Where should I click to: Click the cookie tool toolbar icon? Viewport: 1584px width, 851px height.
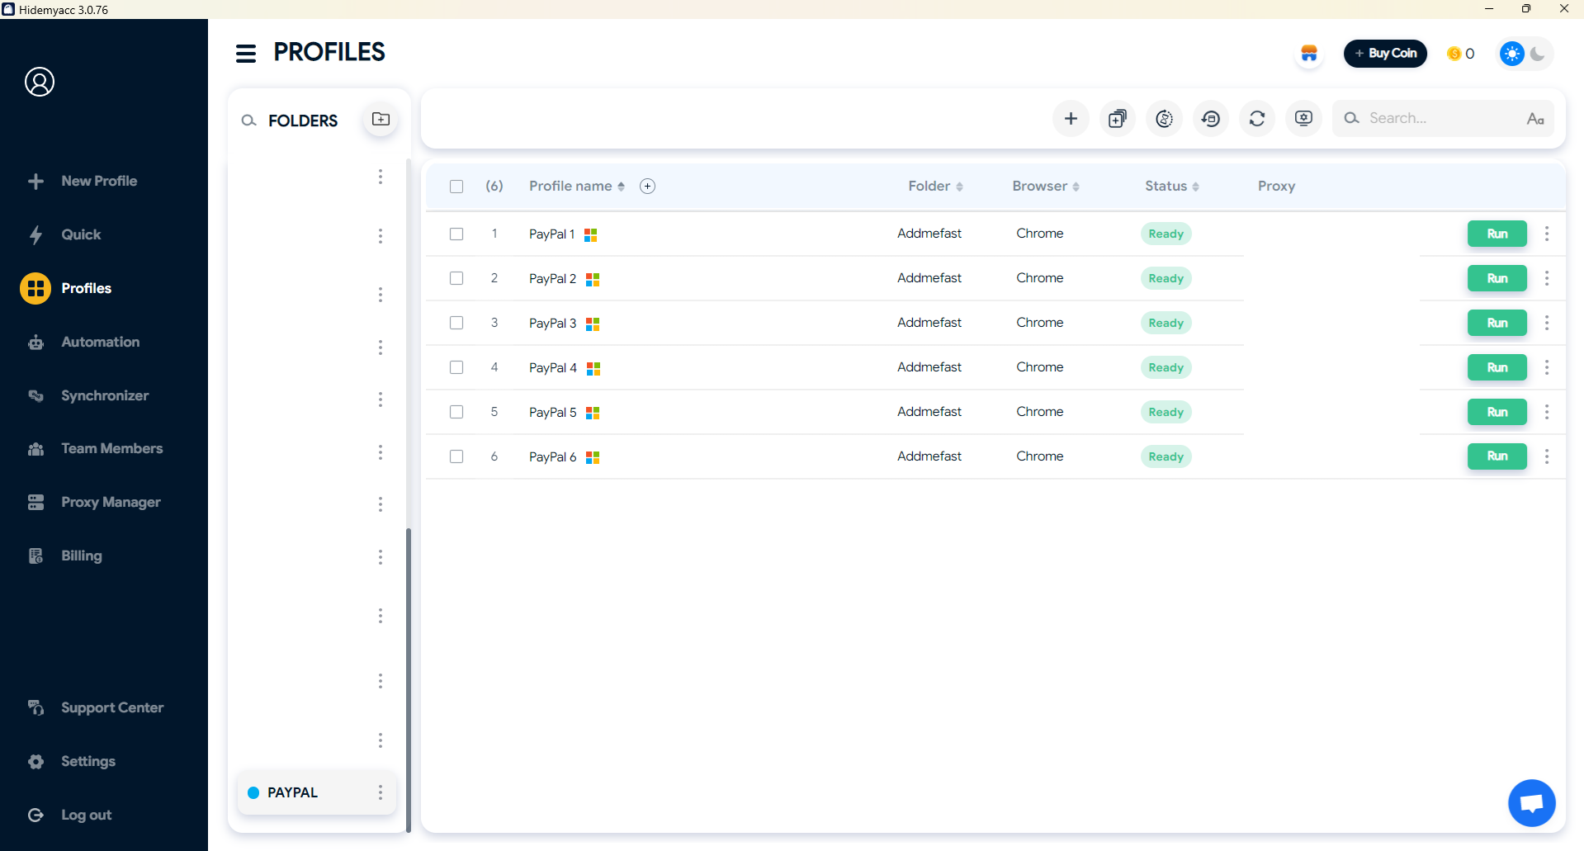(x=1164, y=119)
